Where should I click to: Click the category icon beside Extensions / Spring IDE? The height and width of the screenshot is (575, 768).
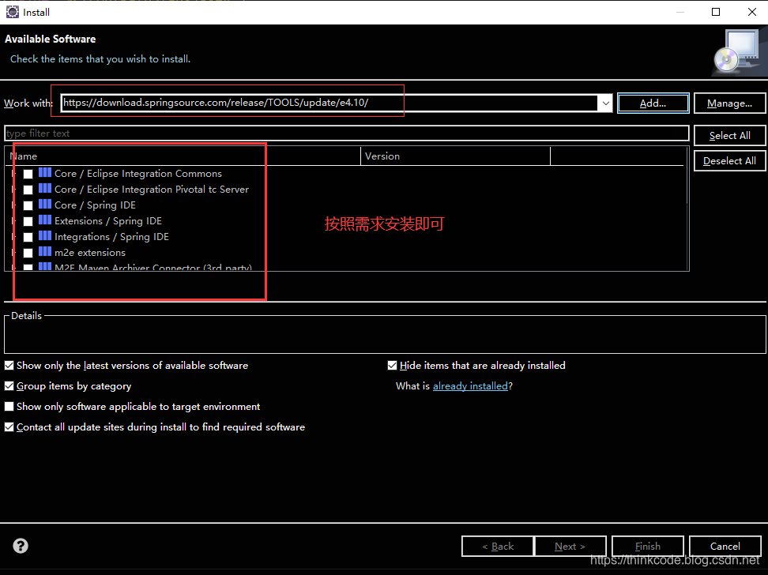pos(45,220)
